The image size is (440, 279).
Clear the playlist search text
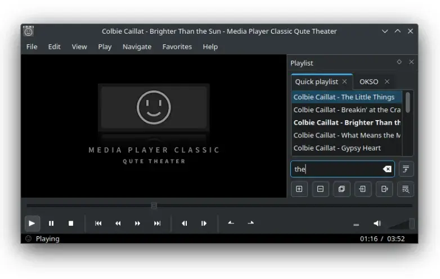(x=387, y=169)
